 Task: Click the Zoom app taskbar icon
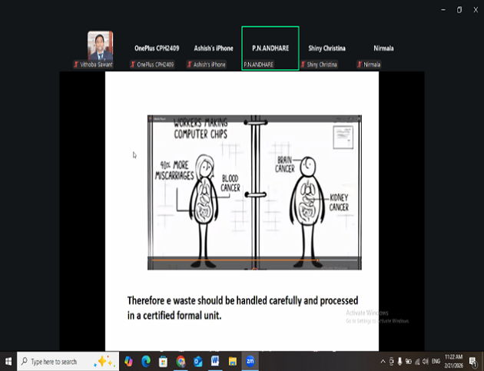(x=250, y=361)
